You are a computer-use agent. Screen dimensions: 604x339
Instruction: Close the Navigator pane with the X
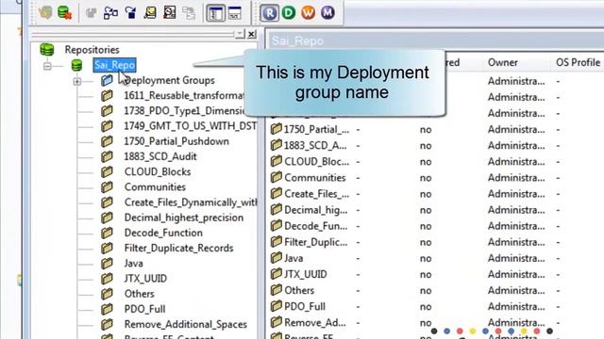[252, 34]
